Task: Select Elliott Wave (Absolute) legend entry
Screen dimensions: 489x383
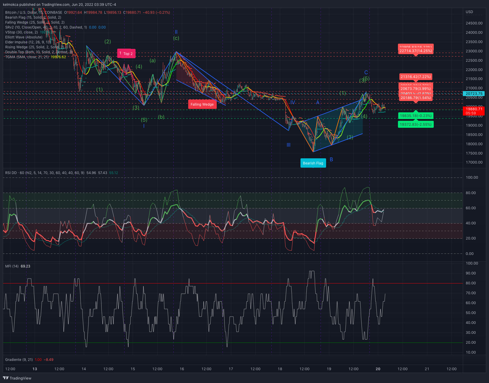Action: (x=24, y=37)
